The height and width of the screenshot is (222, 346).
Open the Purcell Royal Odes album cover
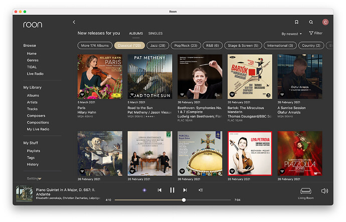200,153
